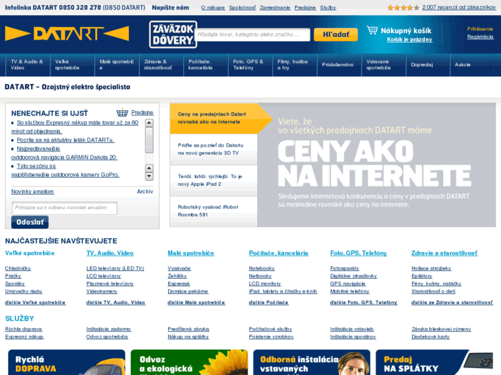Screen dimensions: 501x375
Task: Open aktuálny leták DATARTu link
Action: point(65,140)
